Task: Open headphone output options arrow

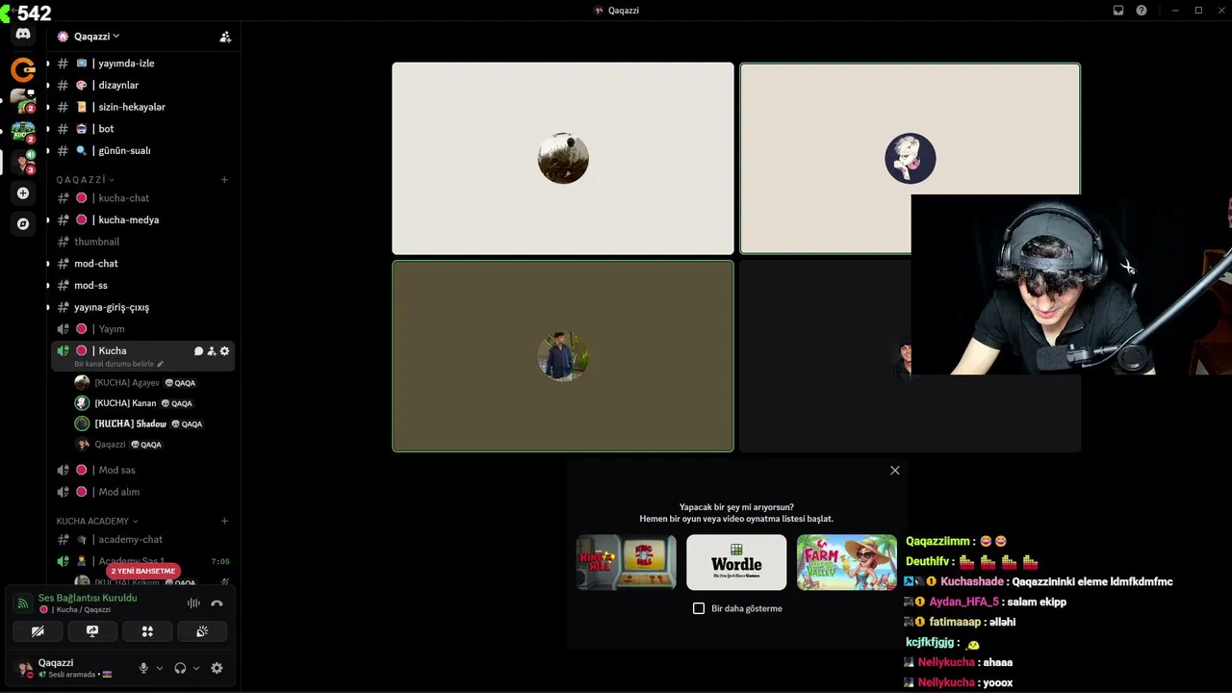Action: (x=196, y=668)
